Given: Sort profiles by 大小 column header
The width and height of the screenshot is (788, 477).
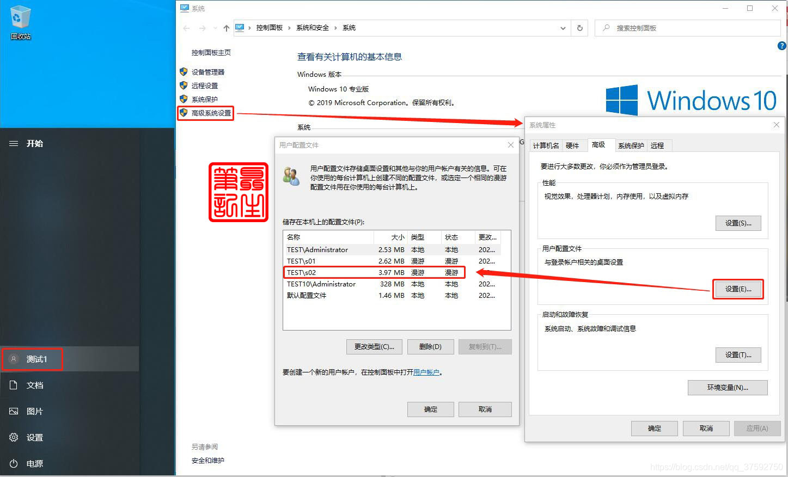Looking at the screenshot, I should 390,237.
